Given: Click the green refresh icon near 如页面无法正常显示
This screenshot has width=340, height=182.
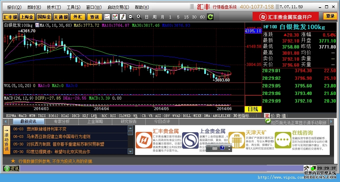Looking at the screenshot, I should (x=268, y=121).
